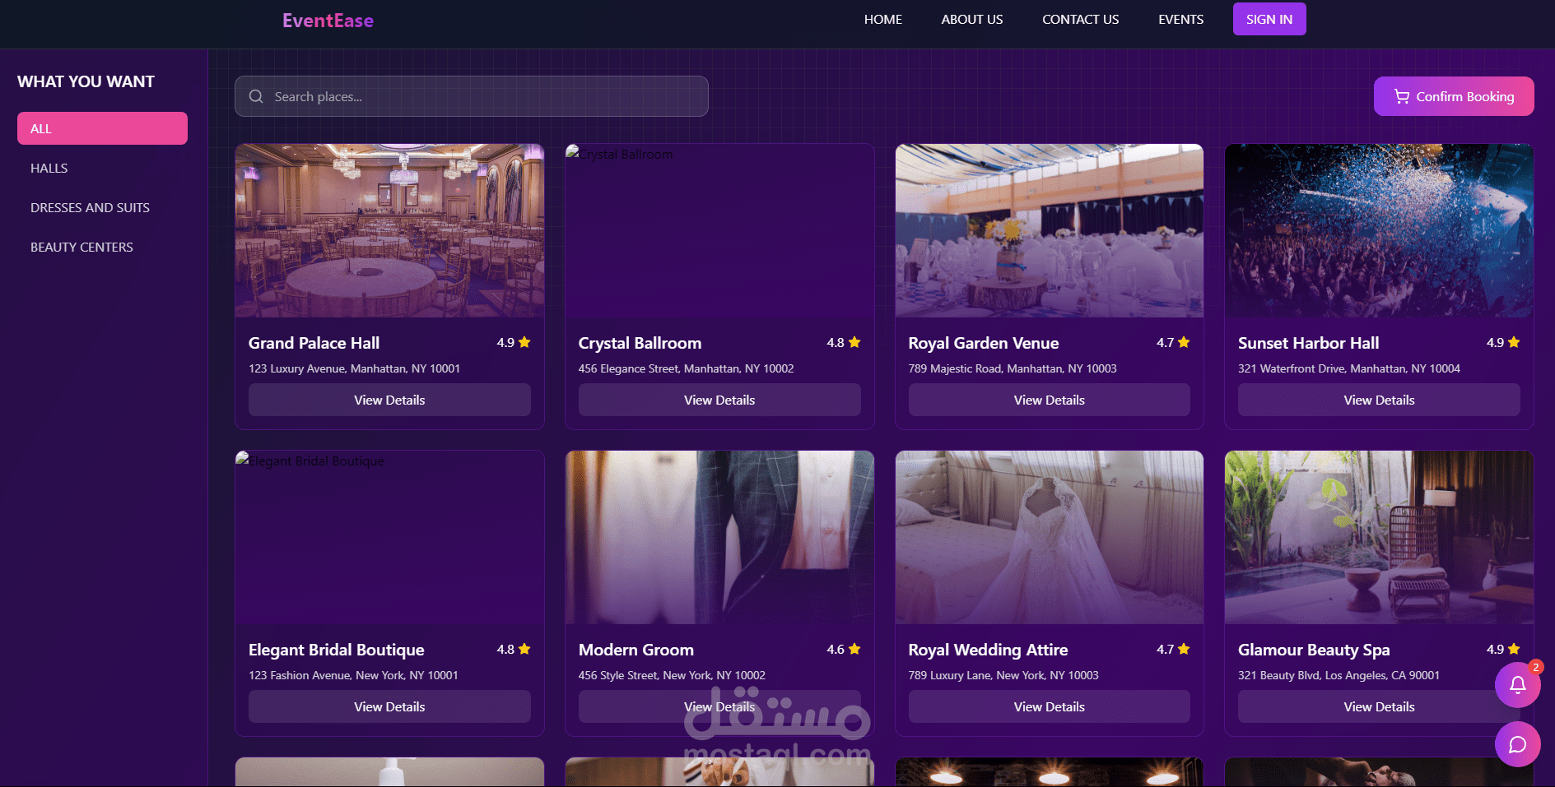Open the Modern Groom suit photo
This screenshot has width=1555, height=787.
719,537
